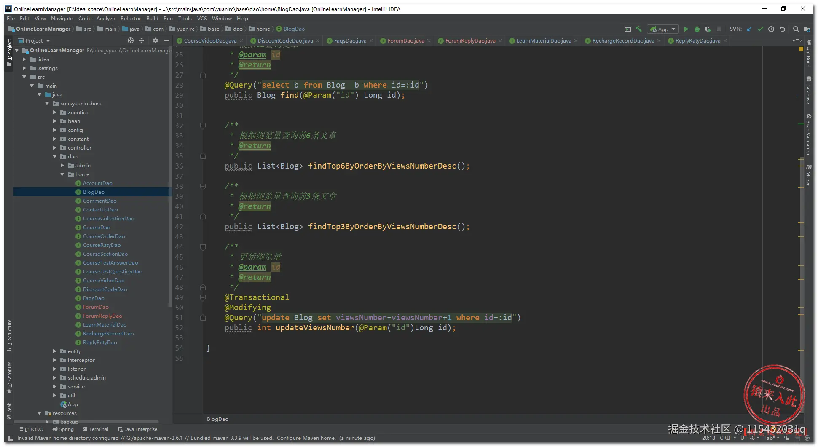Open the Spring tool window

[x=63, y=429]
